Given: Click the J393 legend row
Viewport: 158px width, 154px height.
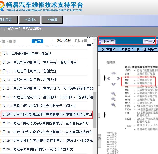Looking at the screenshot, I should point(141,70).
